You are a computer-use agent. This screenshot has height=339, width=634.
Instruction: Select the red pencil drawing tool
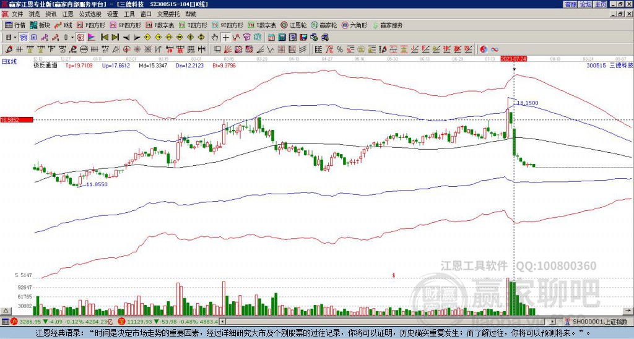[x=8, y=49]
